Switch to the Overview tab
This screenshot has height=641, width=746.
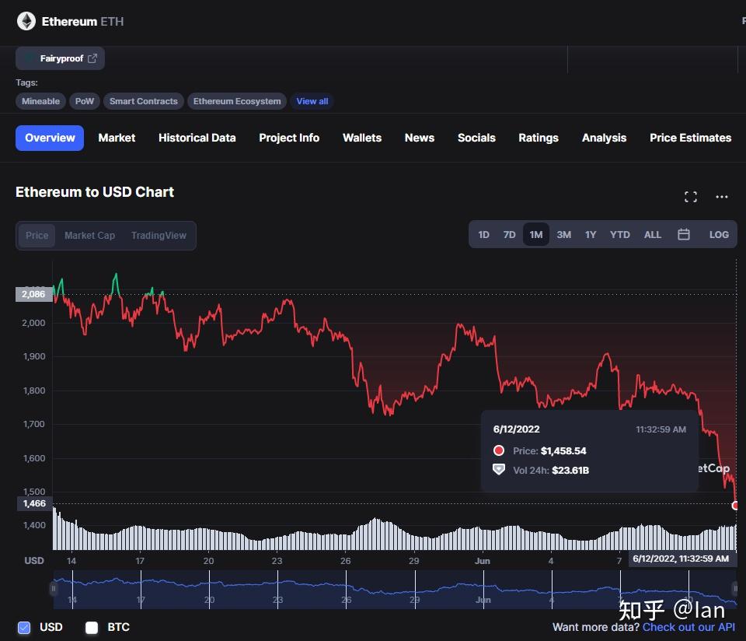(x=50, y=138)
